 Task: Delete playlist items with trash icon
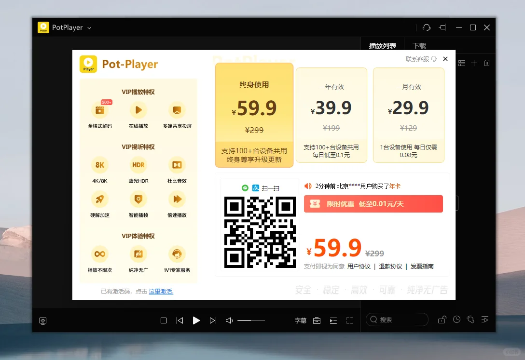point(487,63)
